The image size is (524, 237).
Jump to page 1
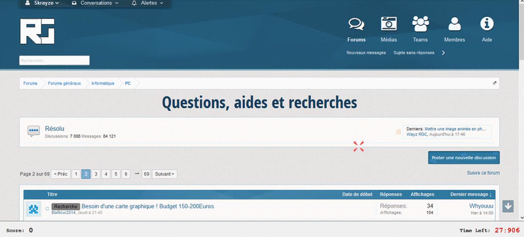[x=76, y=174]
